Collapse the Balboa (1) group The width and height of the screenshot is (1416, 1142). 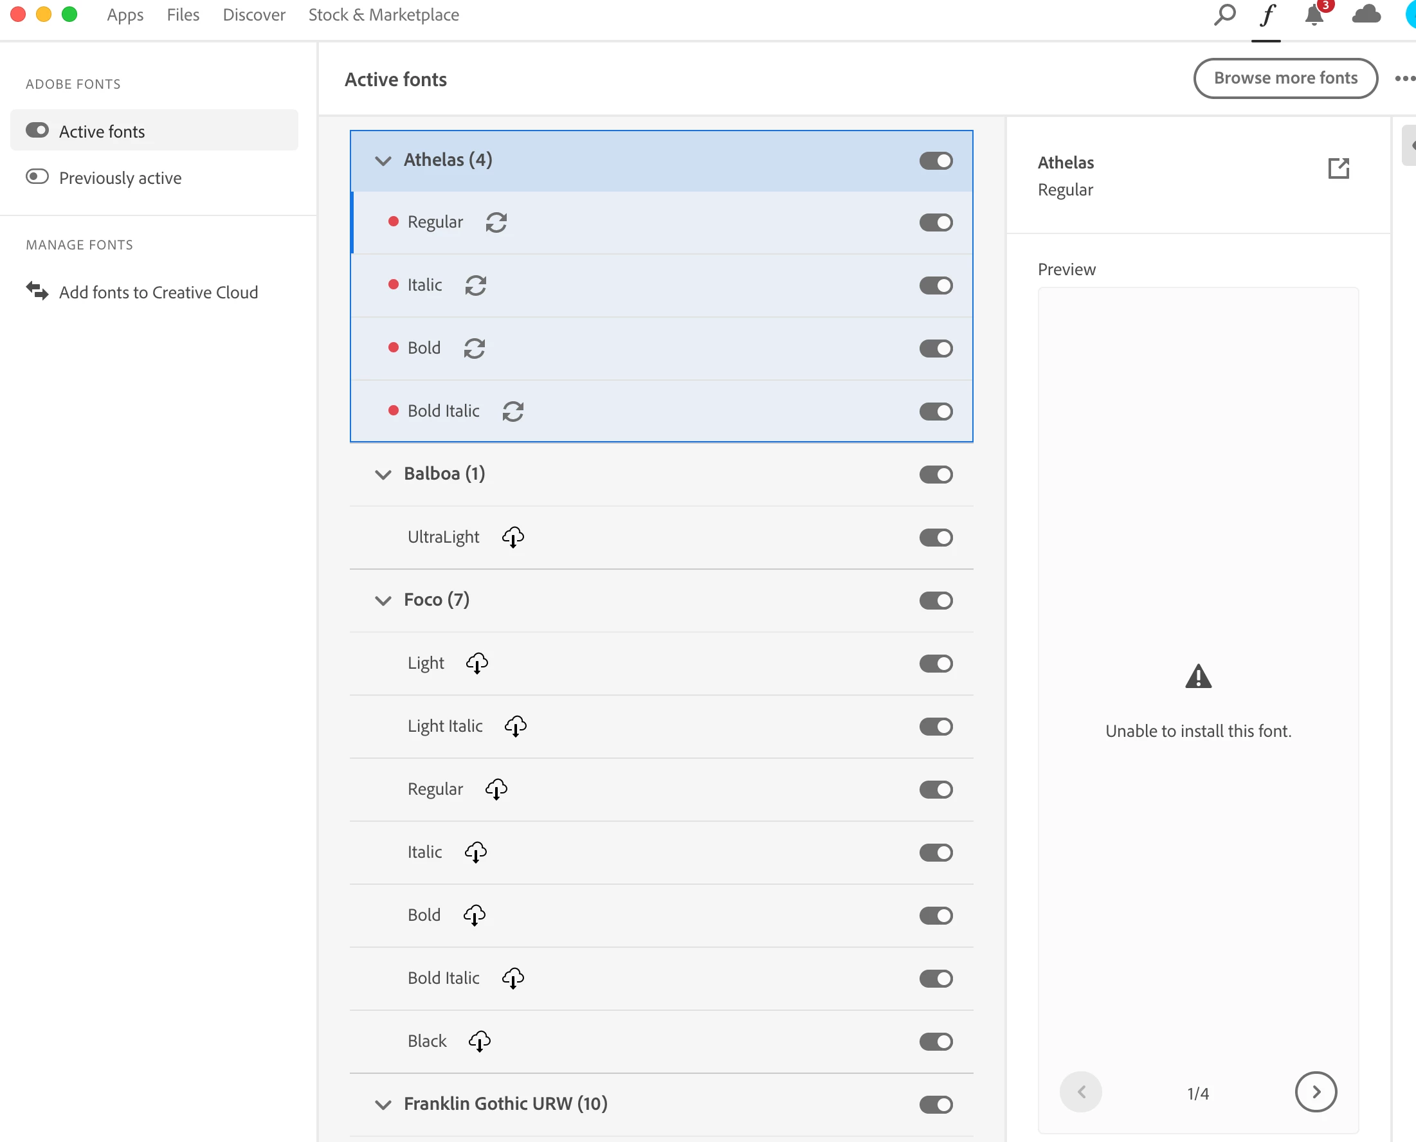pos(383,475)
